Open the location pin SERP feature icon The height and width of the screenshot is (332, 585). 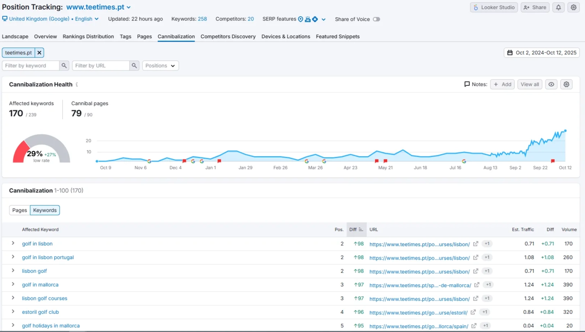click(x=301, y=19)
